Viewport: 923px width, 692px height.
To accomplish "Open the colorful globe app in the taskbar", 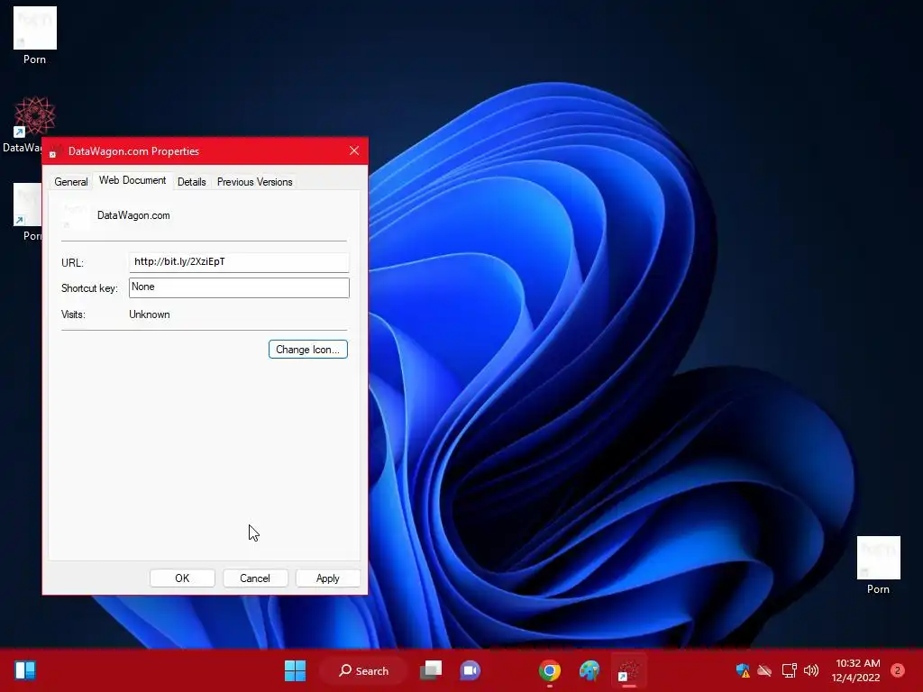I will pyautogui.click(x=589, y=670).
